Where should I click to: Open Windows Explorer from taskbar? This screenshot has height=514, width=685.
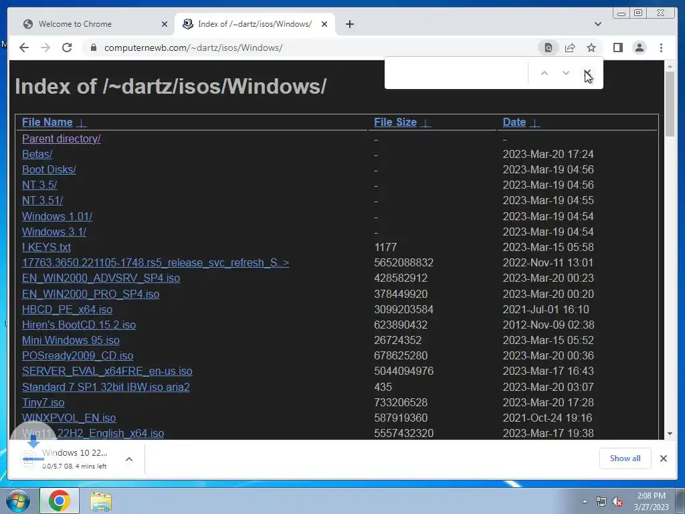click(x=101, y=501)
